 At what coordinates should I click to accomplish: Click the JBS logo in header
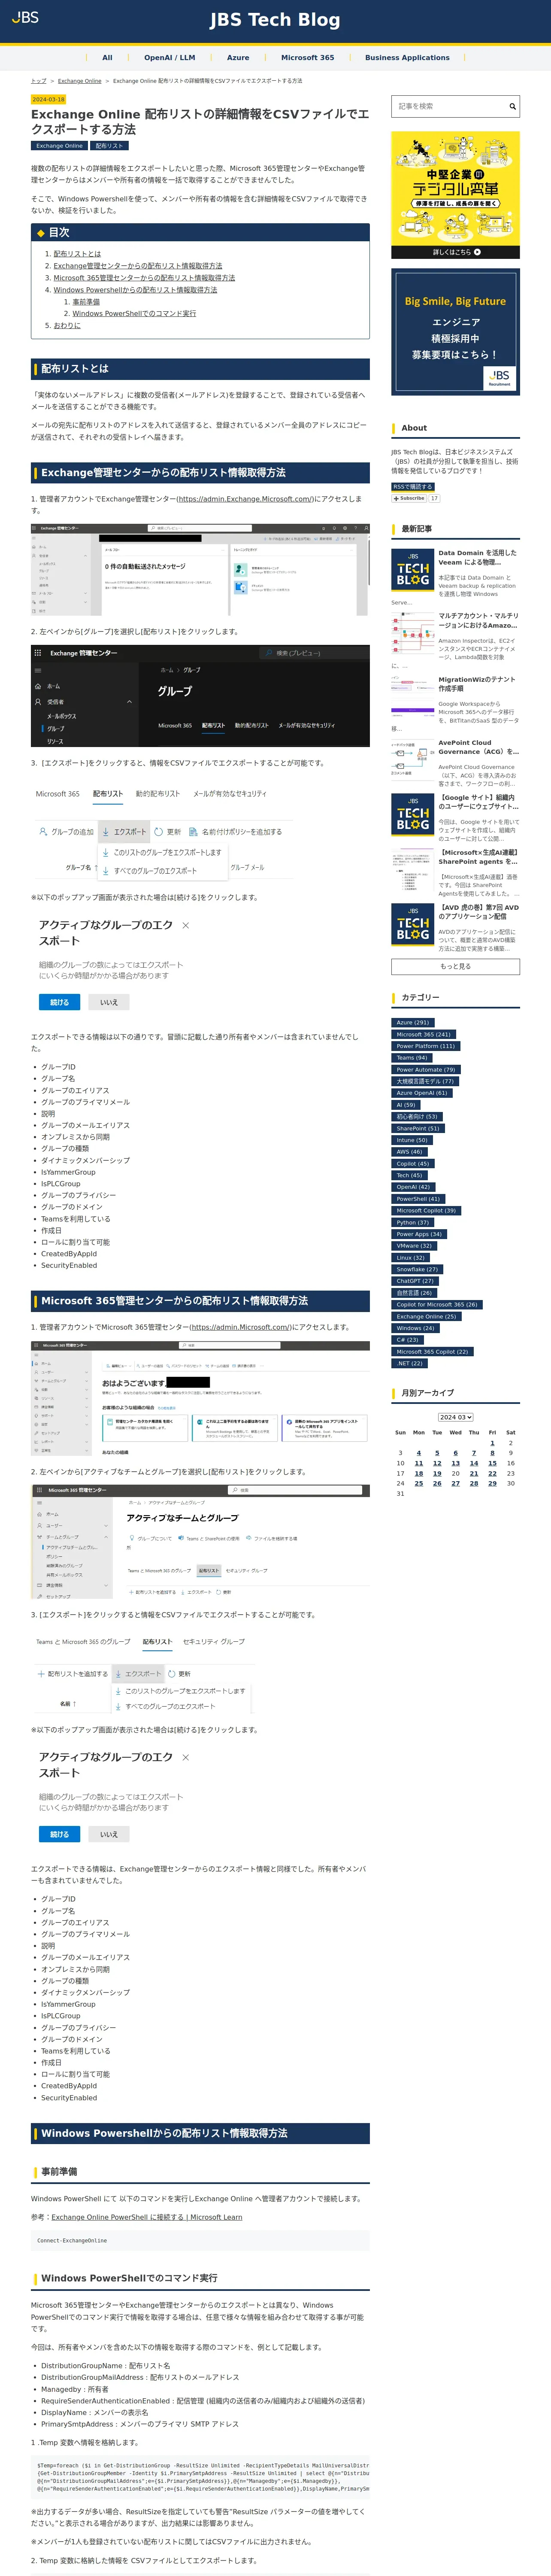[x=24, y=17]
